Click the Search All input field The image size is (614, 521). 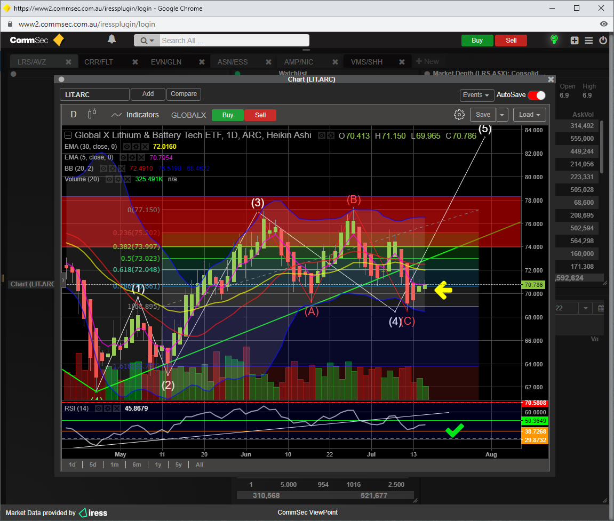234,41
